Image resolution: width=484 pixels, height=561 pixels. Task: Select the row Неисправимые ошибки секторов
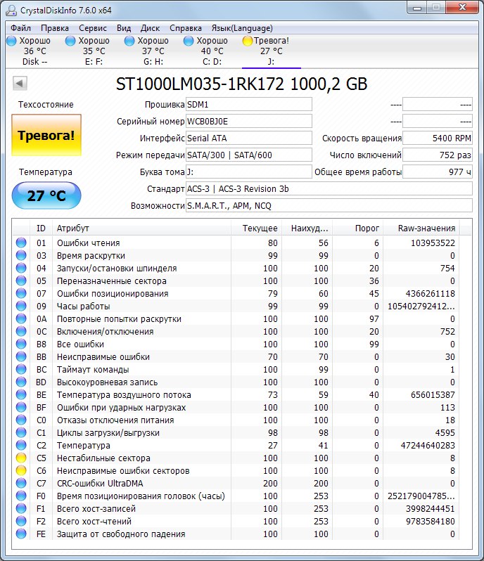236,470
